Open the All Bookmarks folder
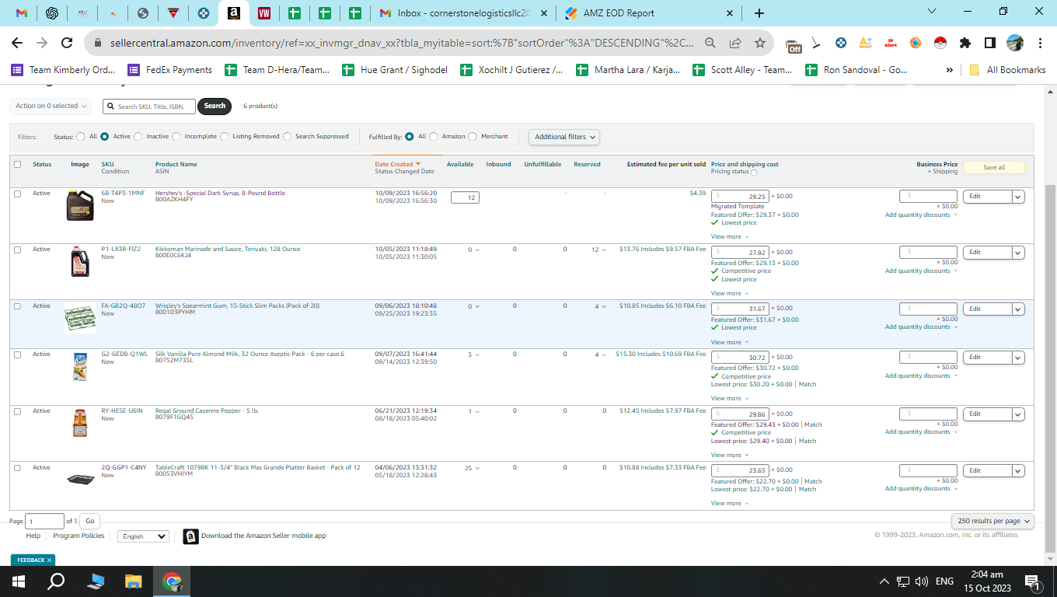This screenshot has width=1057, height=597. click(x=1008, y=70)
